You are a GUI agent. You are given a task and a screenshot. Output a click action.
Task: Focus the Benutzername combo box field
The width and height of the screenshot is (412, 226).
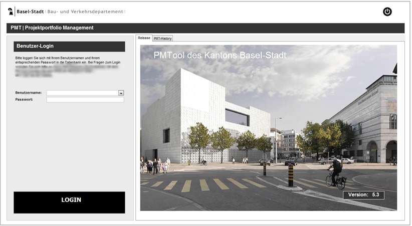82,93
